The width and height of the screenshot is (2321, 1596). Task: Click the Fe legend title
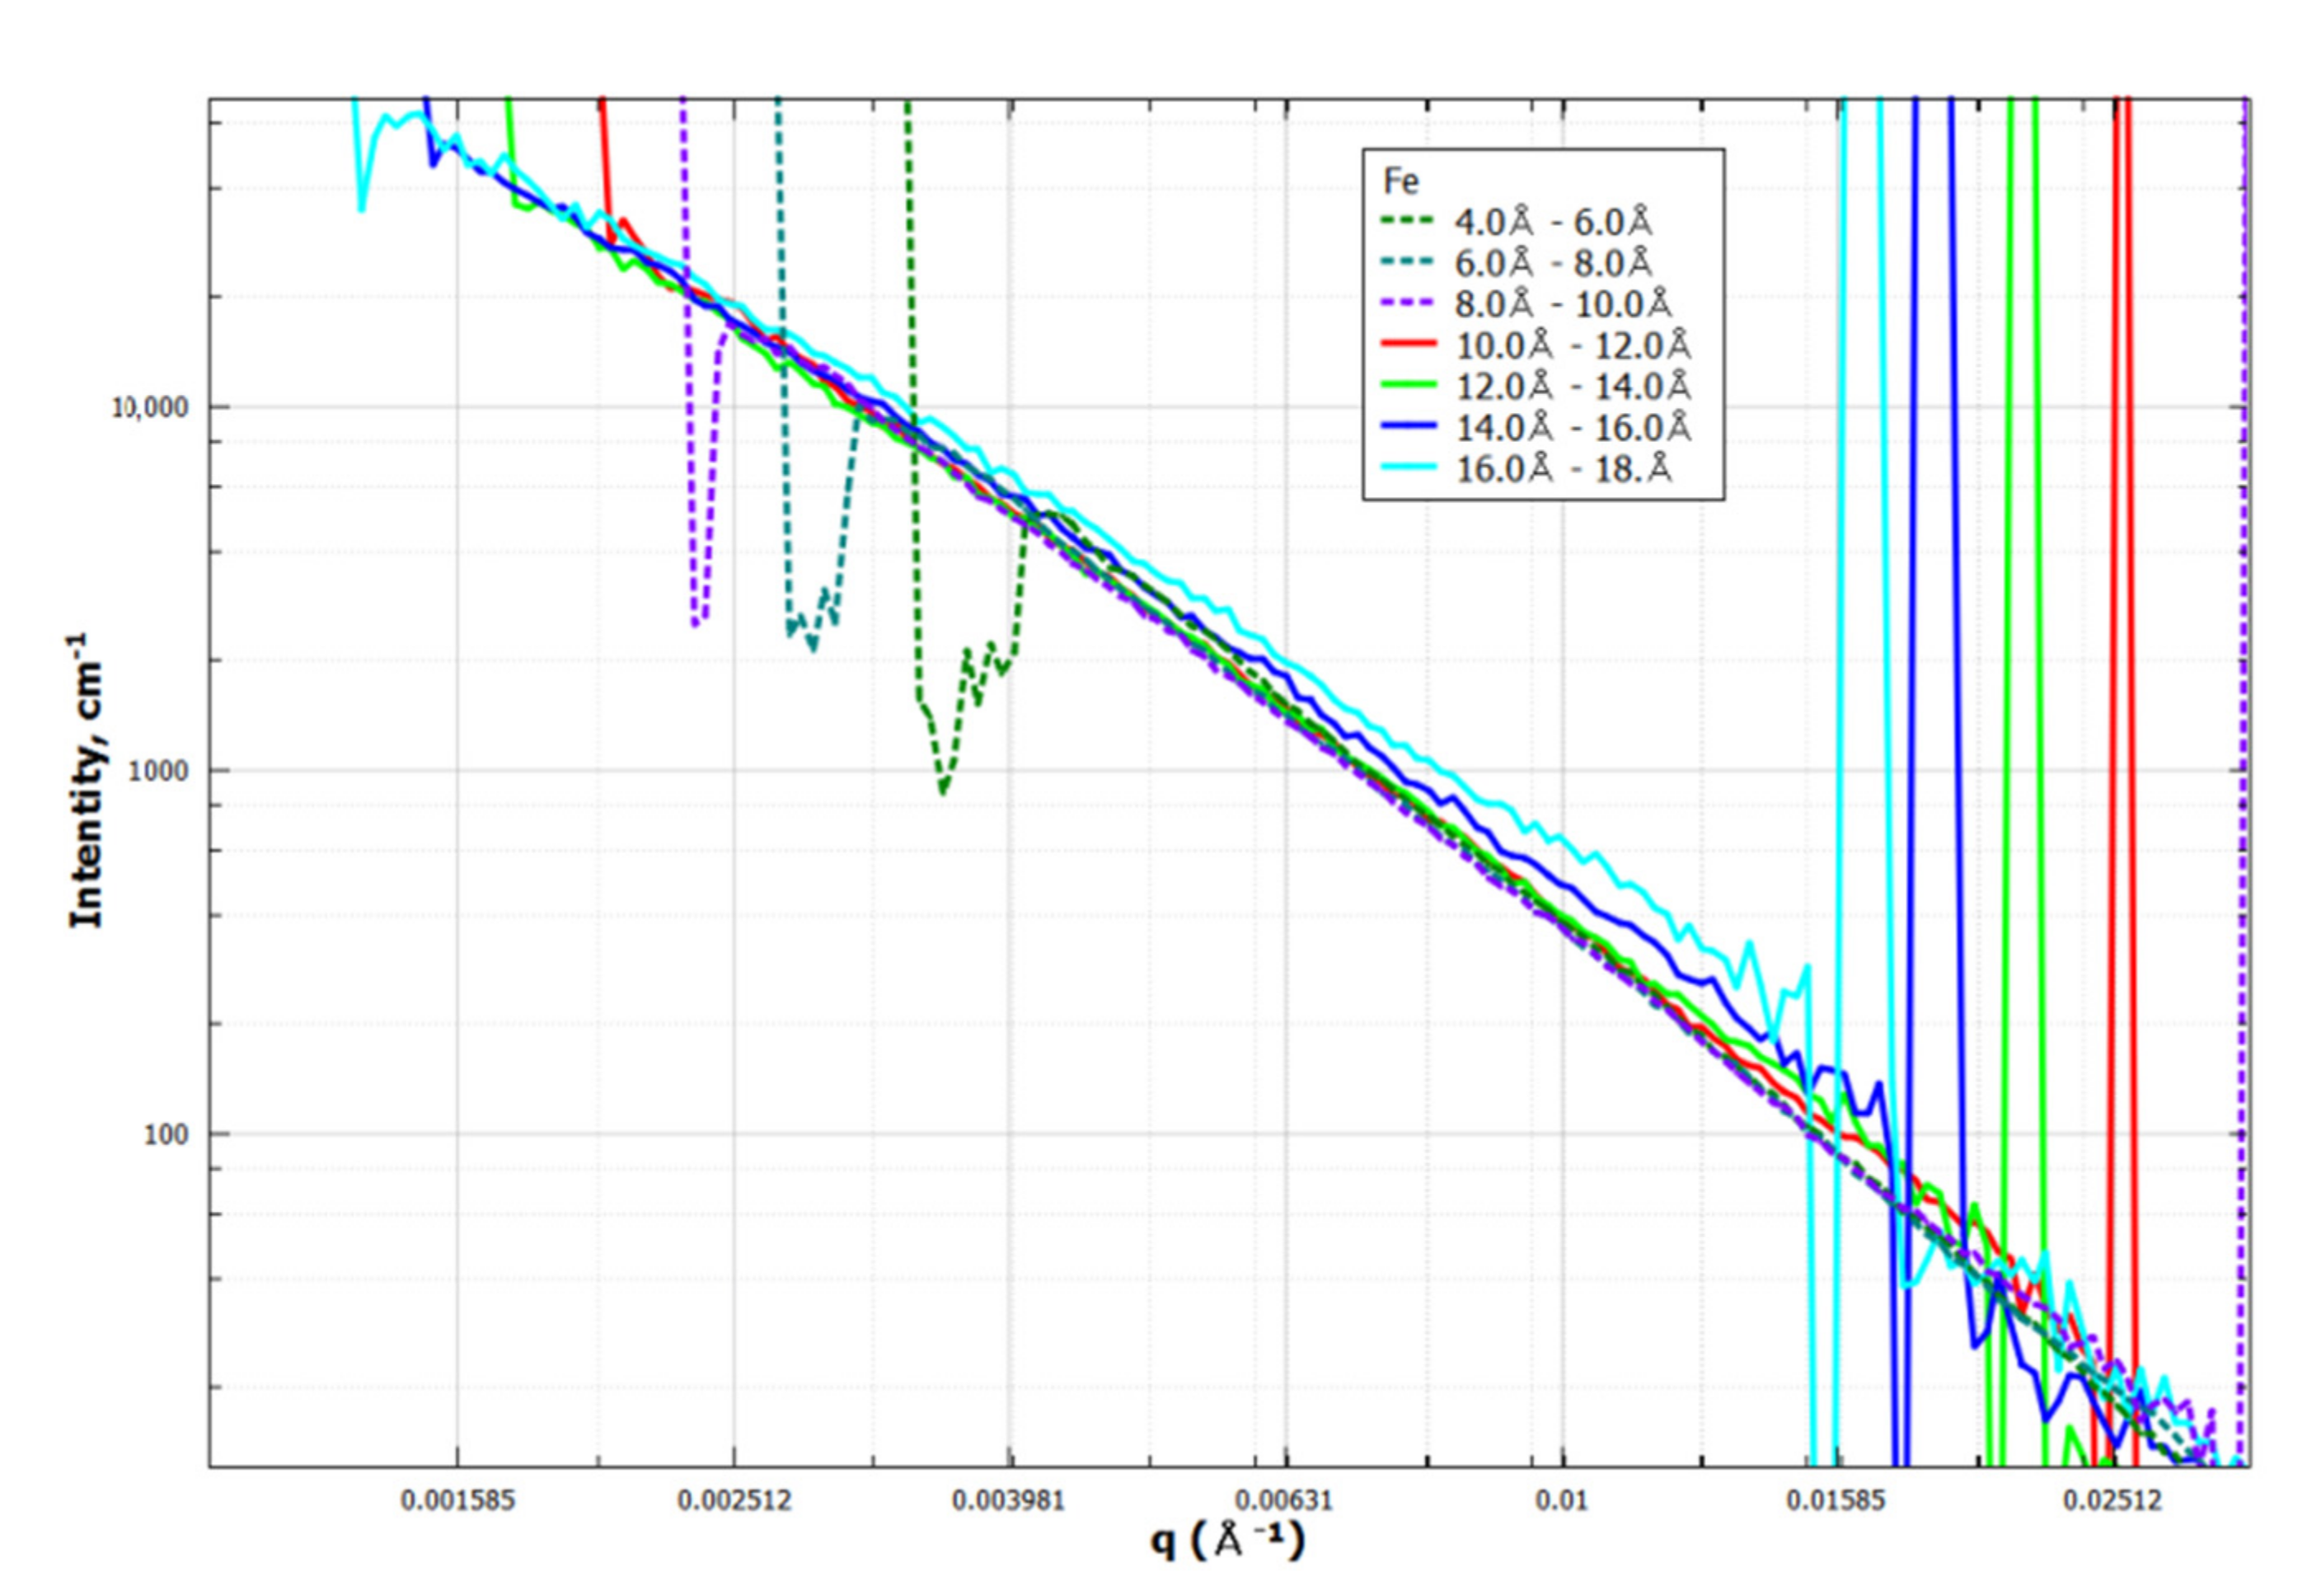[x=1400, y=181]
